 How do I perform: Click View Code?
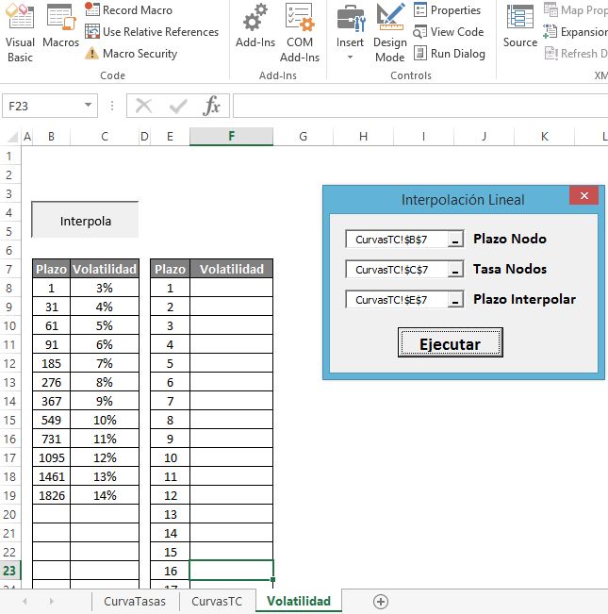tap(449, 32)
